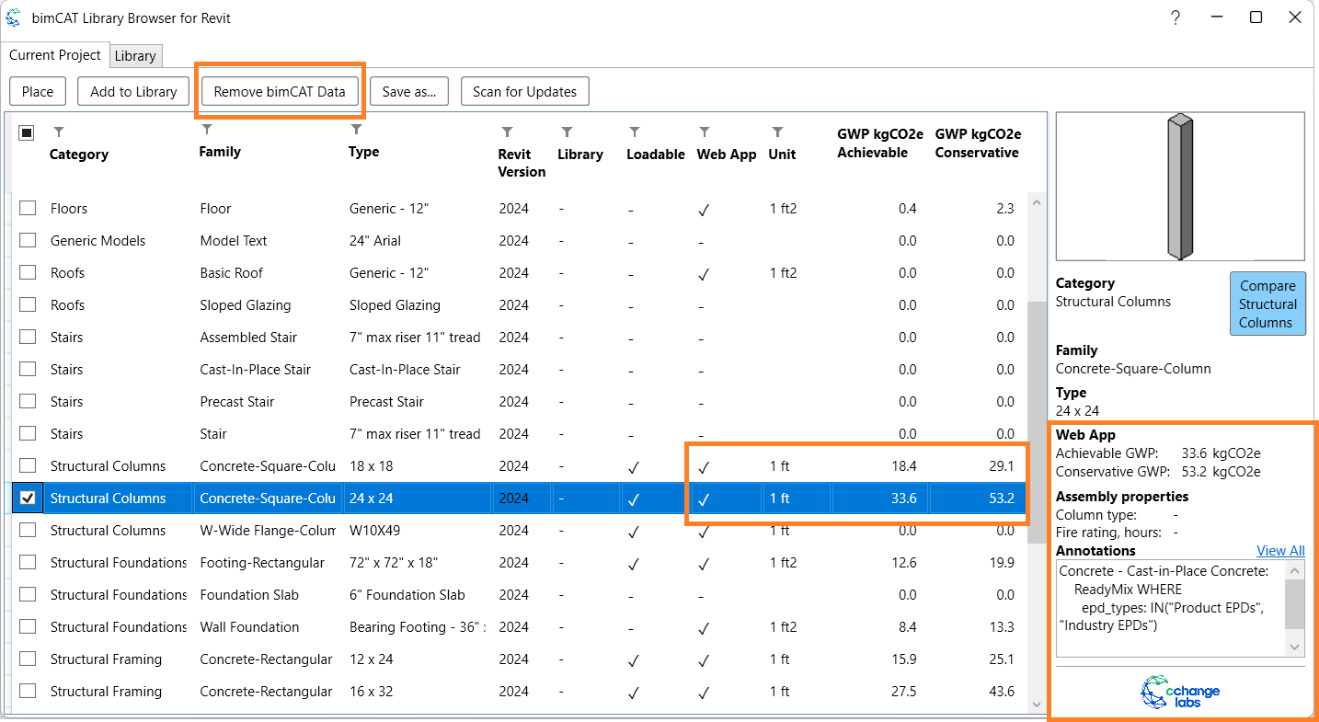
Task: Click the filter icon above Loadable column
Action: 635,132
